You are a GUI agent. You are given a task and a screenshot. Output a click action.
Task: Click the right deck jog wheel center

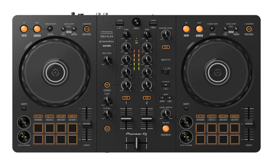(218, 72)
